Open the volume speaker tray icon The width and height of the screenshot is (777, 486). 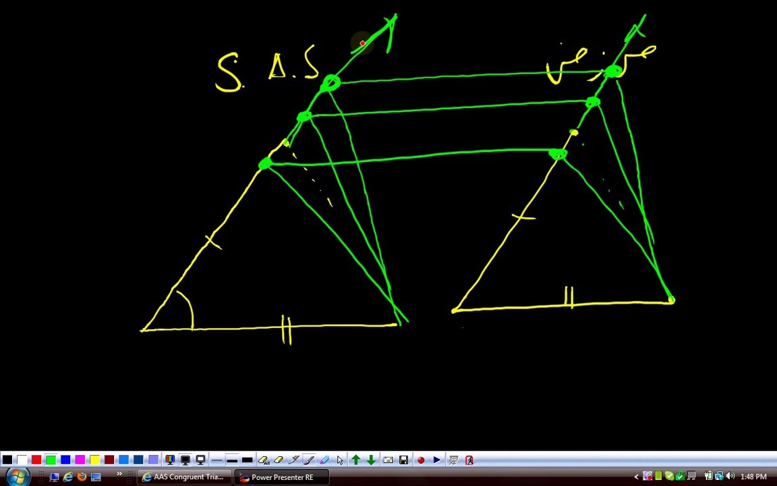730,477
